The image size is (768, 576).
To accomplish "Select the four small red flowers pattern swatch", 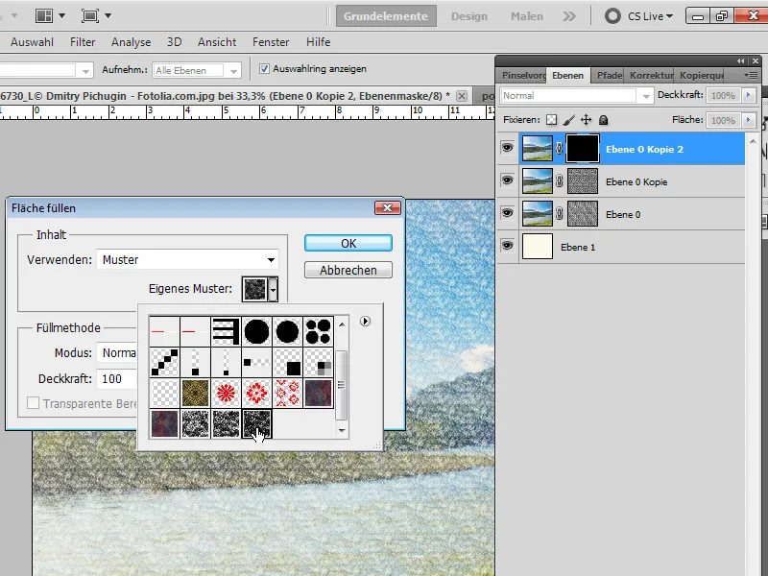I will (287, 393).
